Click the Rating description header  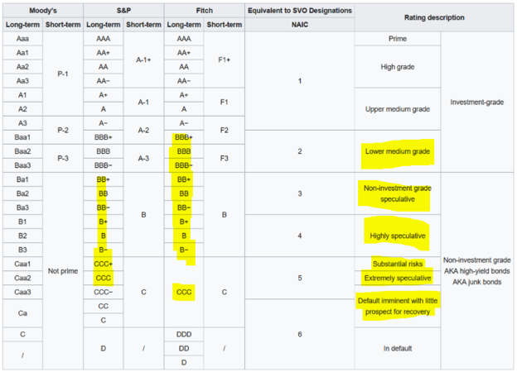click(x=434, y=17)
